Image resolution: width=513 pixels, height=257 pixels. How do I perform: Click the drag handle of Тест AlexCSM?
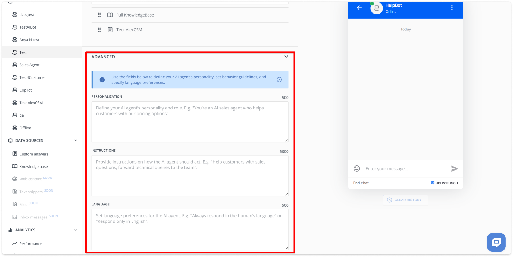(x=99, y=29)
